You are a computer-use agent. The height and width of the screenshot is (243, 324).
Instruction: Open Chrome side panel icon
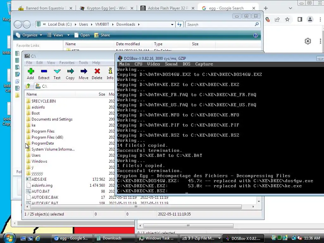click(x=300, y=19)
